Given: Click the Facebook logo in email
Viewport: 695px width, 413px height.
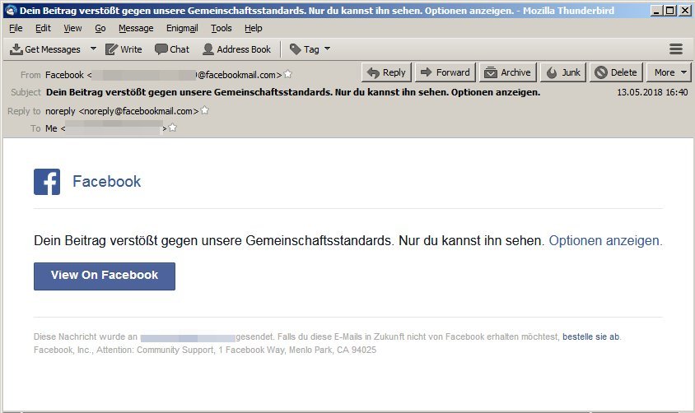Looking at the screenshot, I should pyautogui.click(x=47, y=182).
